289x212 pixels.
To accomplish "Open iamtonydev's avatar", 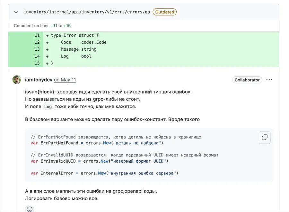I will [17, 80].
